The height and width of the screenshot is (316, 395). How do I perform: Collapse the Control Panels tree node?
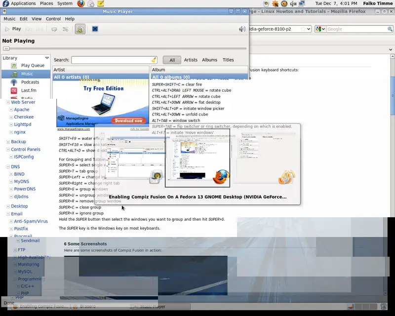click(x=8, y=150)
